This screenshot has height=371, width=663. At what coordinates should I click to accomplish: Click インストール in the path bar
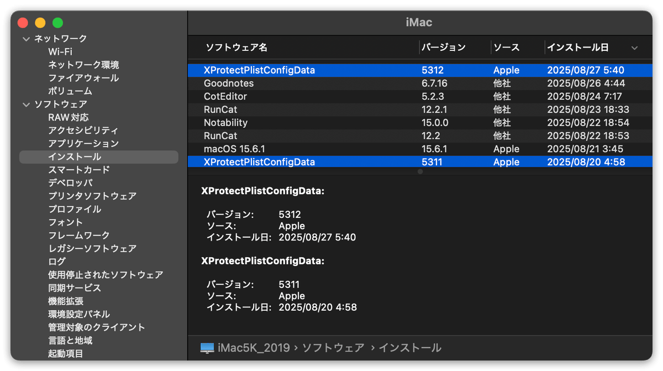(x=409, y=348)
